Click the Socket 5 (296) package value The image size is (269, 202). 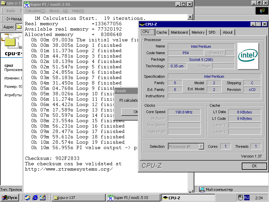tap(201, 60)
